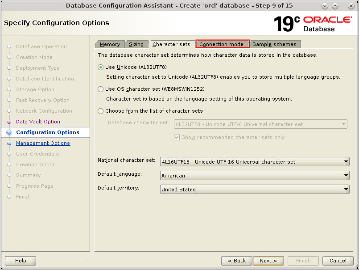The height and width of the screenshot is (270, 359).
Task: Click Fast Recovery Option step label
Action: pyautogui.click(x=43, y=100)
